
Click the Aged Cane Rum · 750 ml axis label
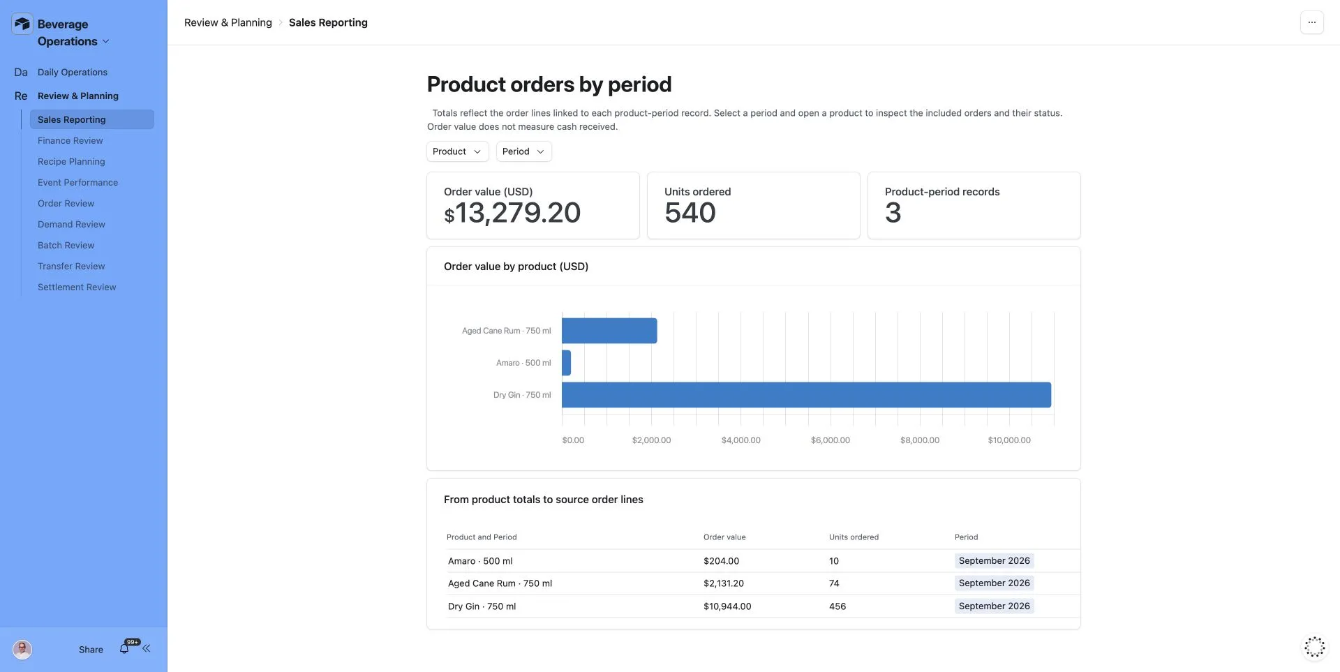(x=506, y=331)
